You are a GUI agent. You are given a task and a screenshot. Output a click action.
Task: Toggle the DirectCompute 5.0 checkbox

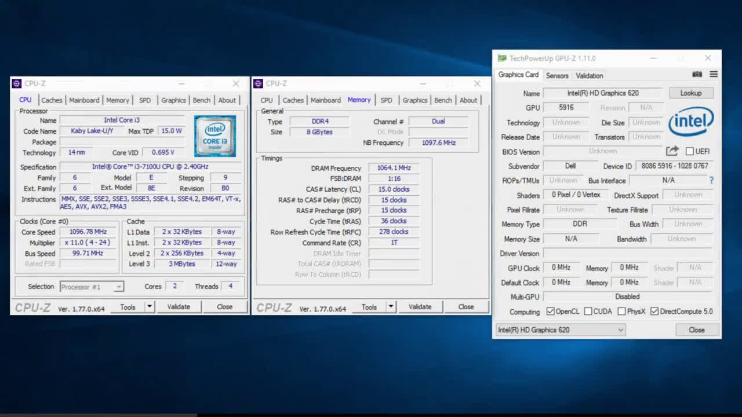click(x=654, y=312)
